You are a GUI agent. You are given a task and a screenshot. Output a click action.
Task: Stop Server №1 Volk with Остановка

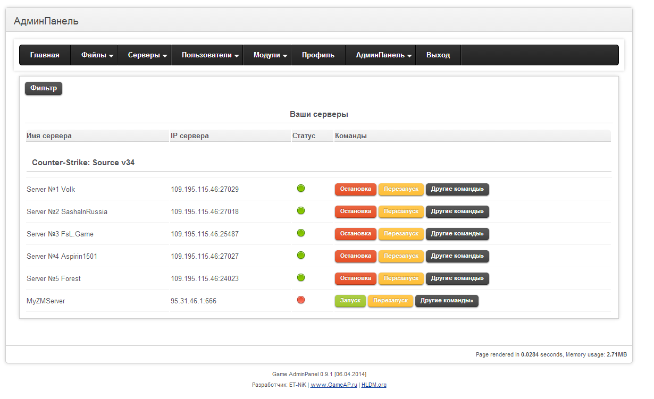click(x=355, y=189)
